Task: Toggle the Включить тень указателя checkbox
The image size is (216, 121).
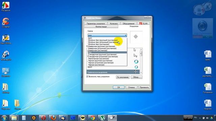Action: 87,77
